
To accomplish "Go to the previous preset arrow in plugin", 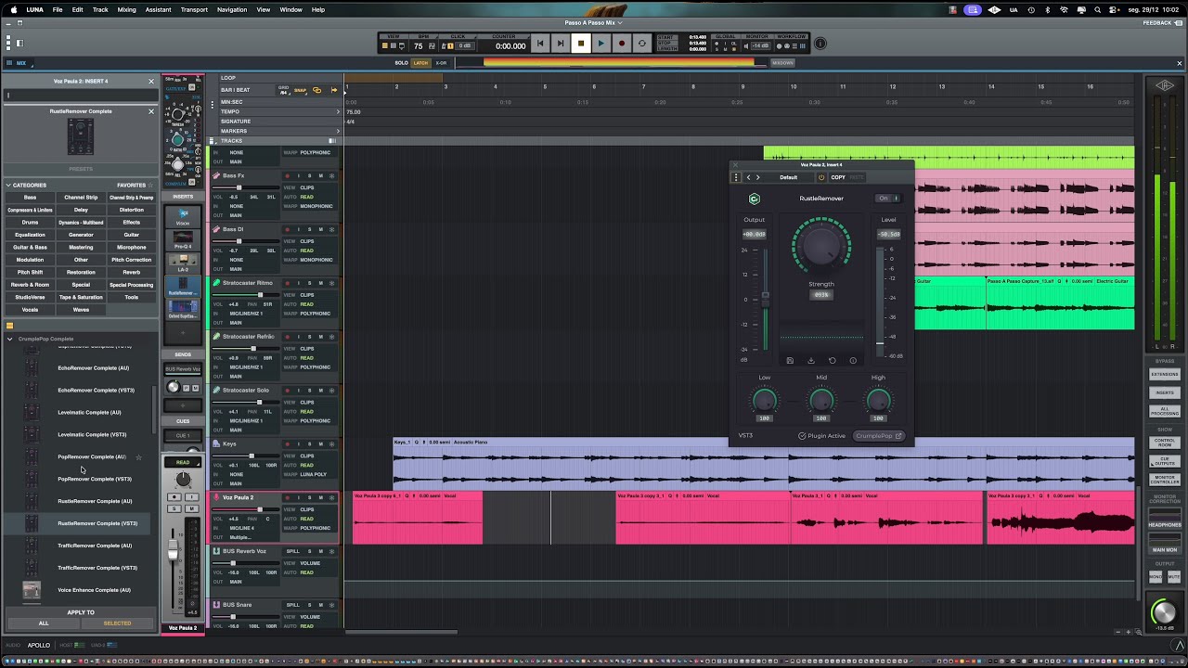I will [748, 177].
